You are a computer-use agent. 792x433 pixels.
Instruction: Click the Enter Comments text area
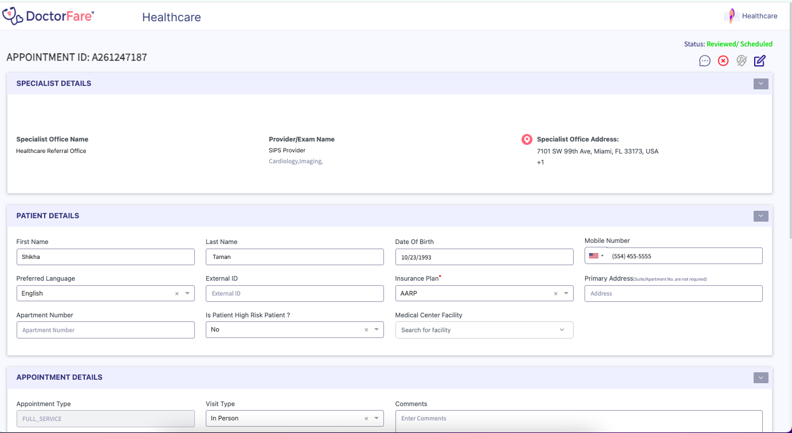coord(579,421)
